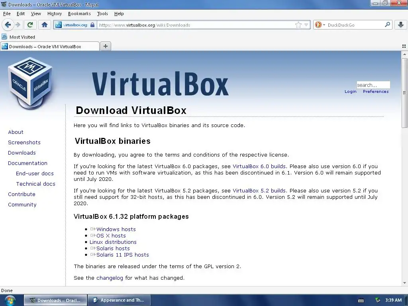Bookmark this page with the star icon

point(298,25)
